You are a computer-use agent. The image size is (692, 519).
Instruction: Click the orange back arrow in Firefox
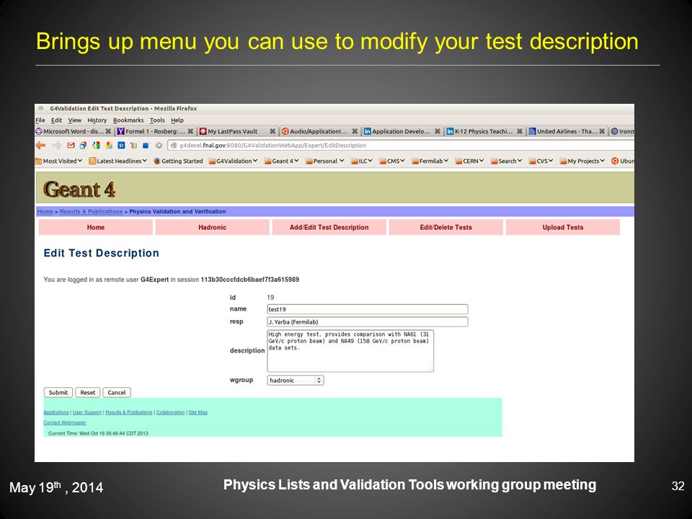[x=40, y=145]
